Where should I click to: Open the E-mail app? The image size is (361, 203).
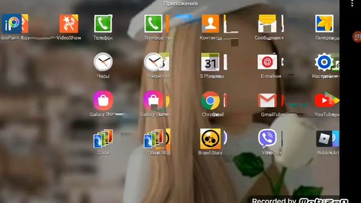267,62
